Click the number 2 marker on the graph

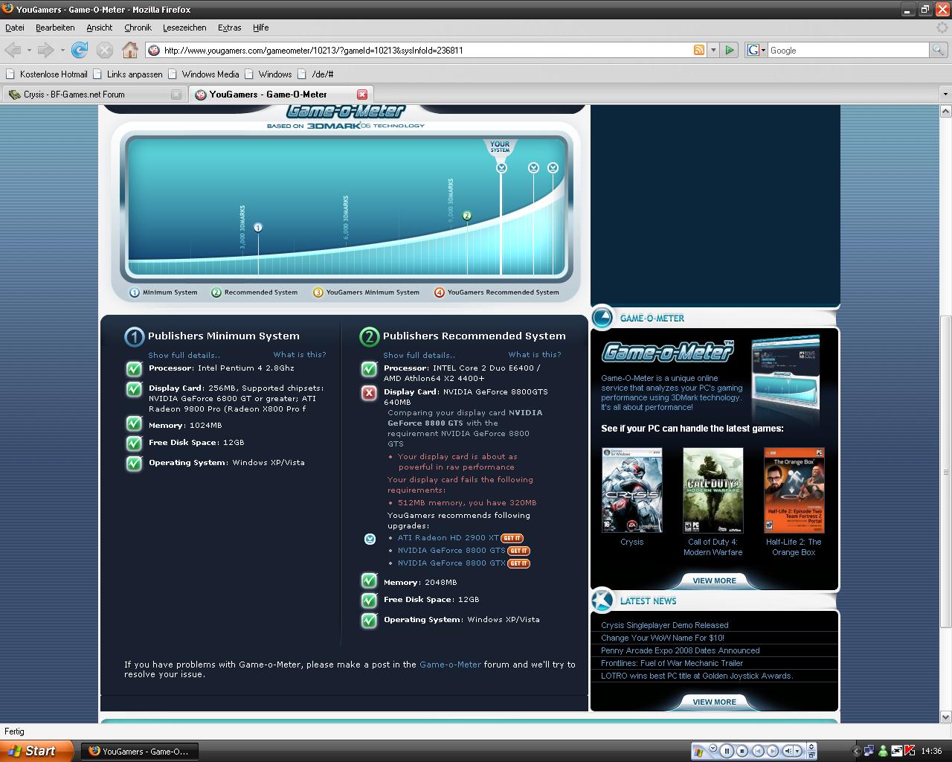pos(467,216)
